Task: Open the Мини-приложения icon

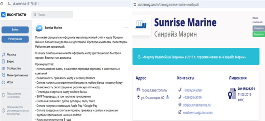Action: [3, 75]
